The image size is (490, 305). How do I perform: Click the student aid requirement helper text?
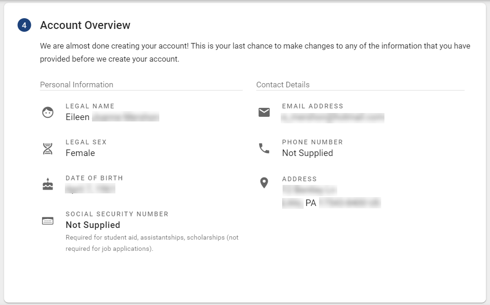tap(152, 243)
